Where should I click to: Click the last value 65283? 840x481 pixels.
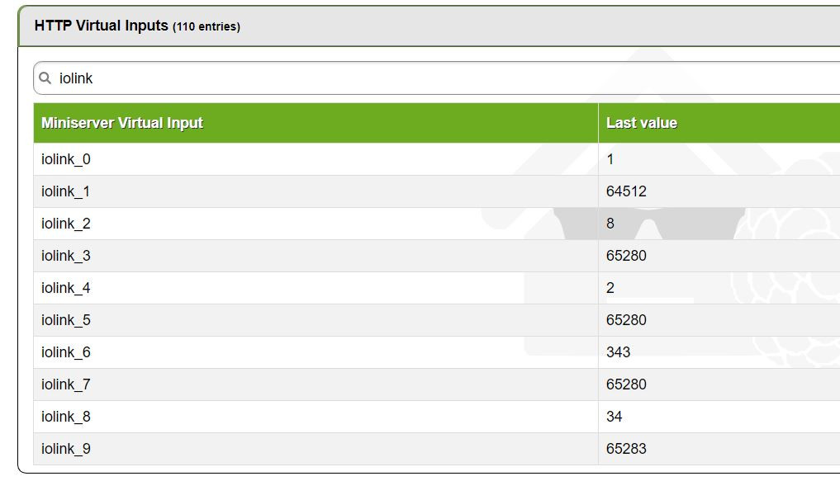(626, 449)
